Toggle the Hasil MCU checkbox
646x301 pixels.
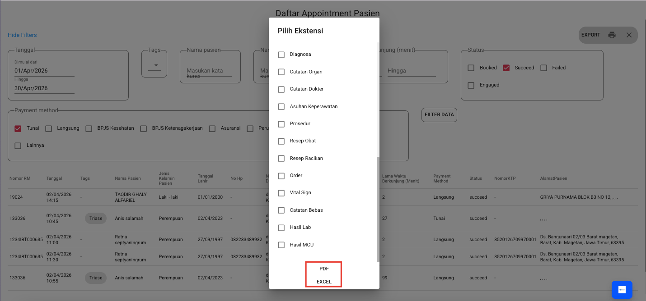tap(281, 245)
